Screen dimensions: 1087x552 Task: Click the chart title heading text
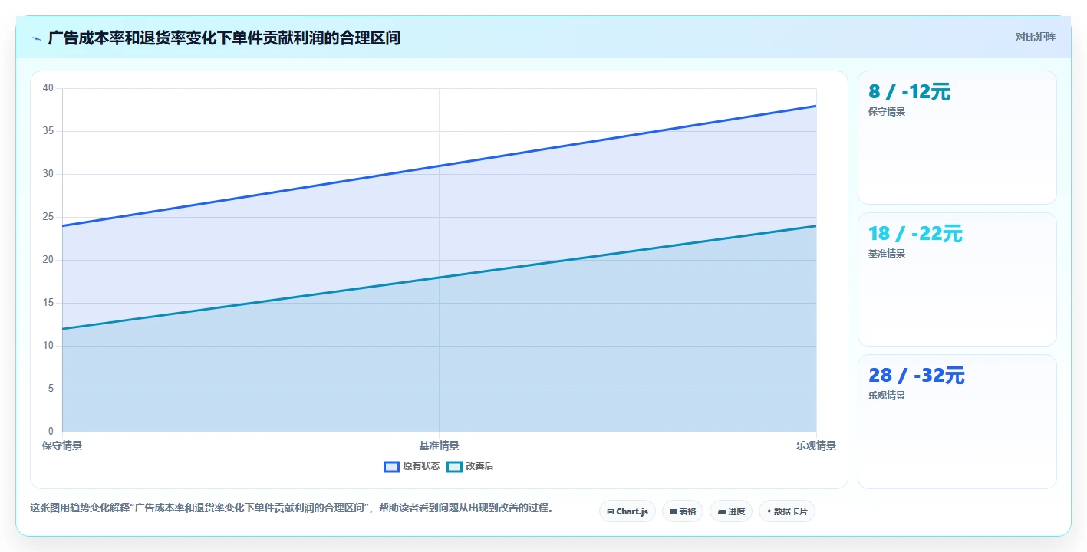pyautogui.click(x=224, y=38)
